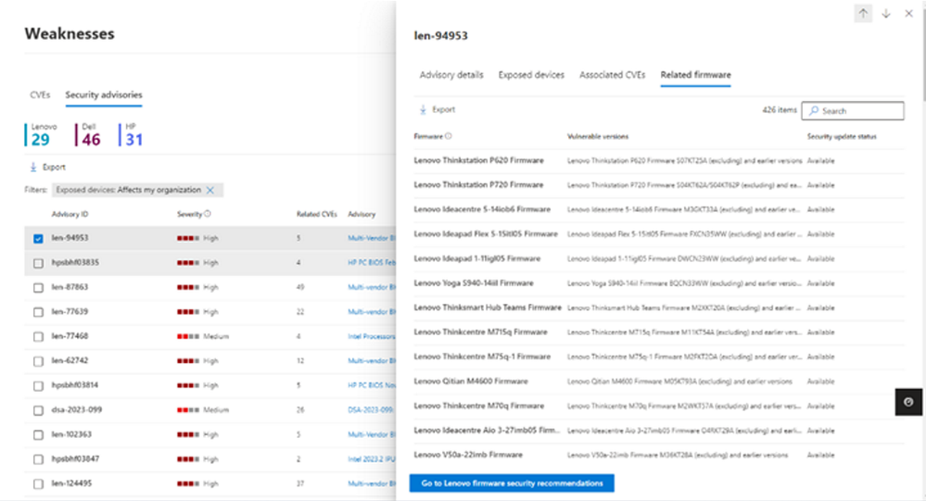Select the len-77639 row checkbox
This screenshot has height=501, width=926.
click(x=38, y=312)
